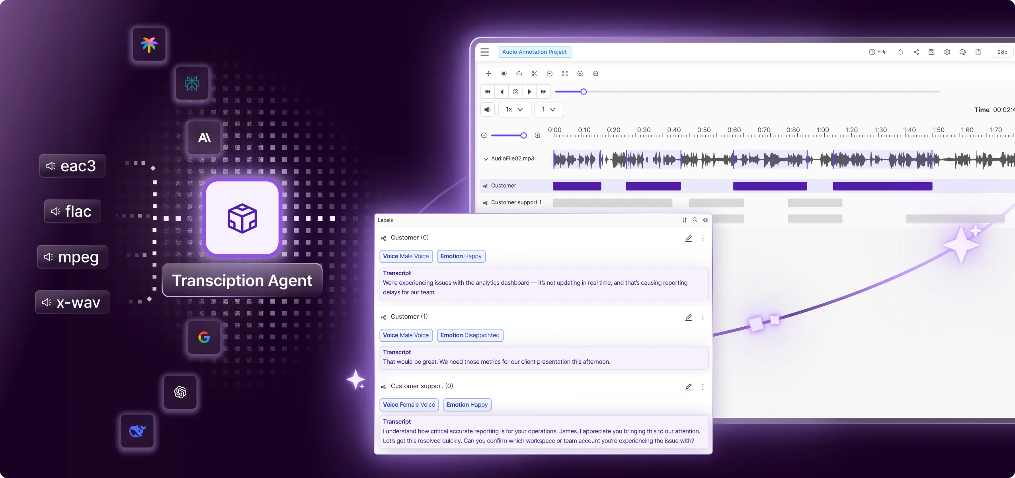The width and height of the screenshot is (1015, 478).
Task: Toggle label visibility with the eye icon
Action: coord(705,220)
